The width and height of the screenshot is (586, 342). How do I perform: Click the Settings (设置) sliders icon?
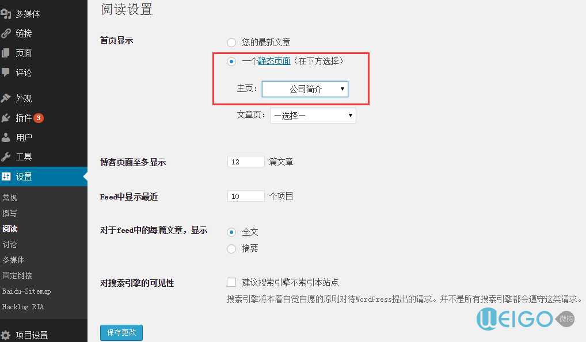[x=6, y=176]
